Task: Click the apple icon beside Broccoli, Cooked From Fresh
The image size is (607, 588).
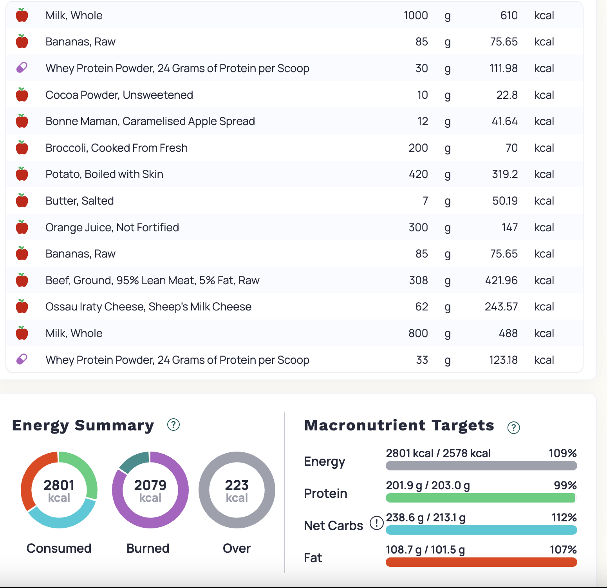Action: pyautogui.click(x=22, y=148)
